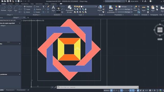
Task: Click the ViewCube SUPERIOR face
Action: [x=160, y=30]
